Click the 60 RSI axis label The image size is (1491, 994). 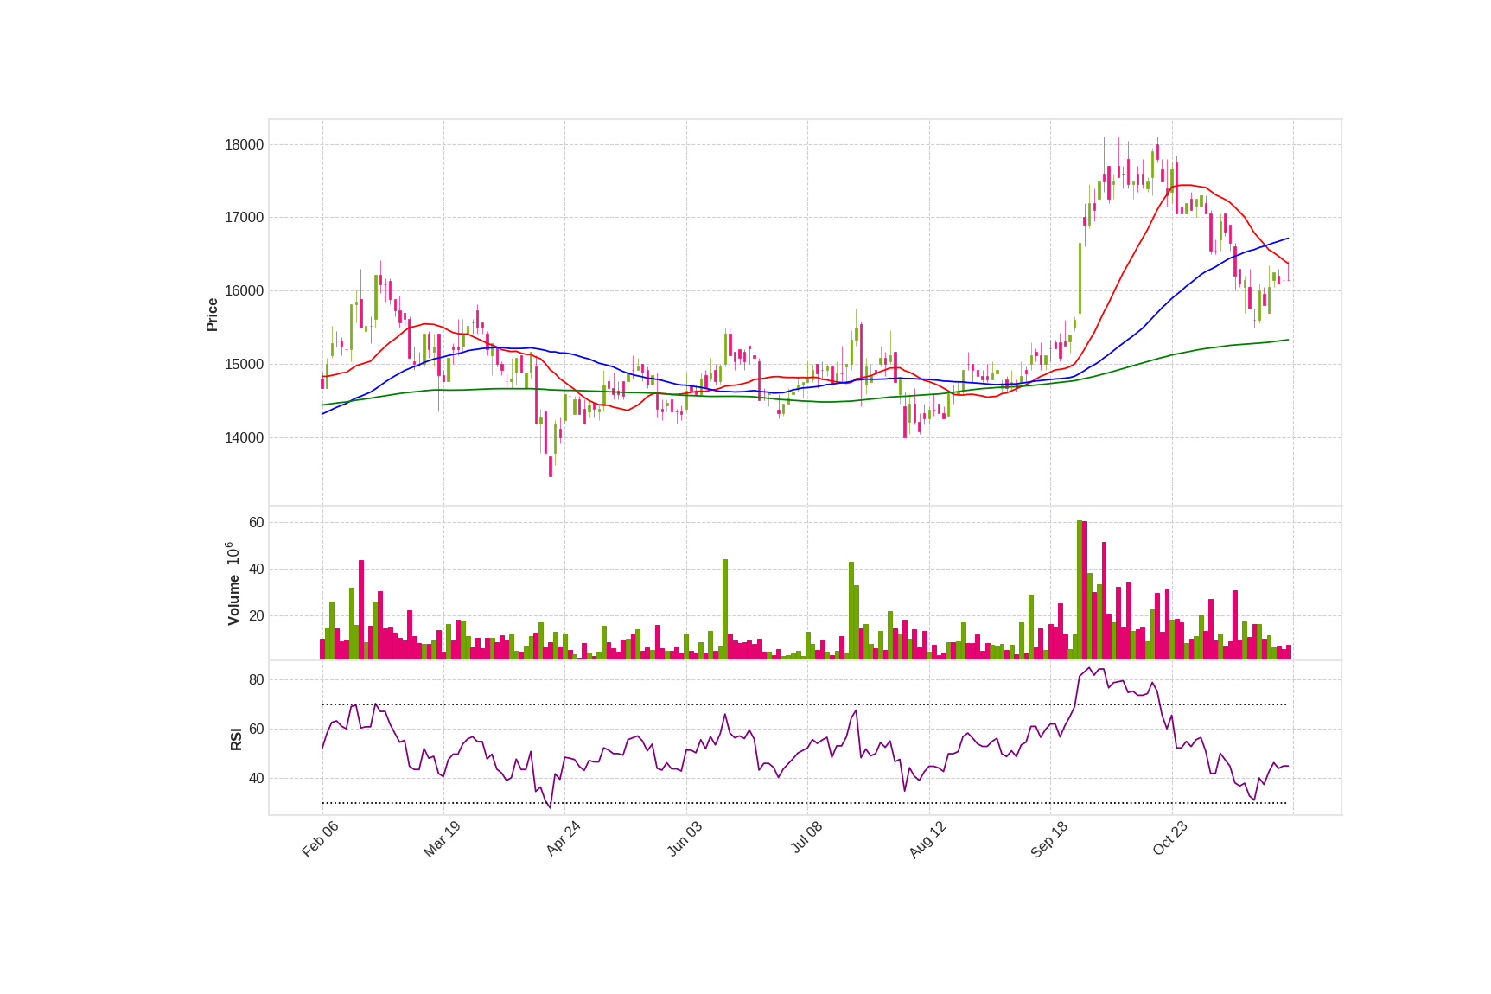pos(256,729)
